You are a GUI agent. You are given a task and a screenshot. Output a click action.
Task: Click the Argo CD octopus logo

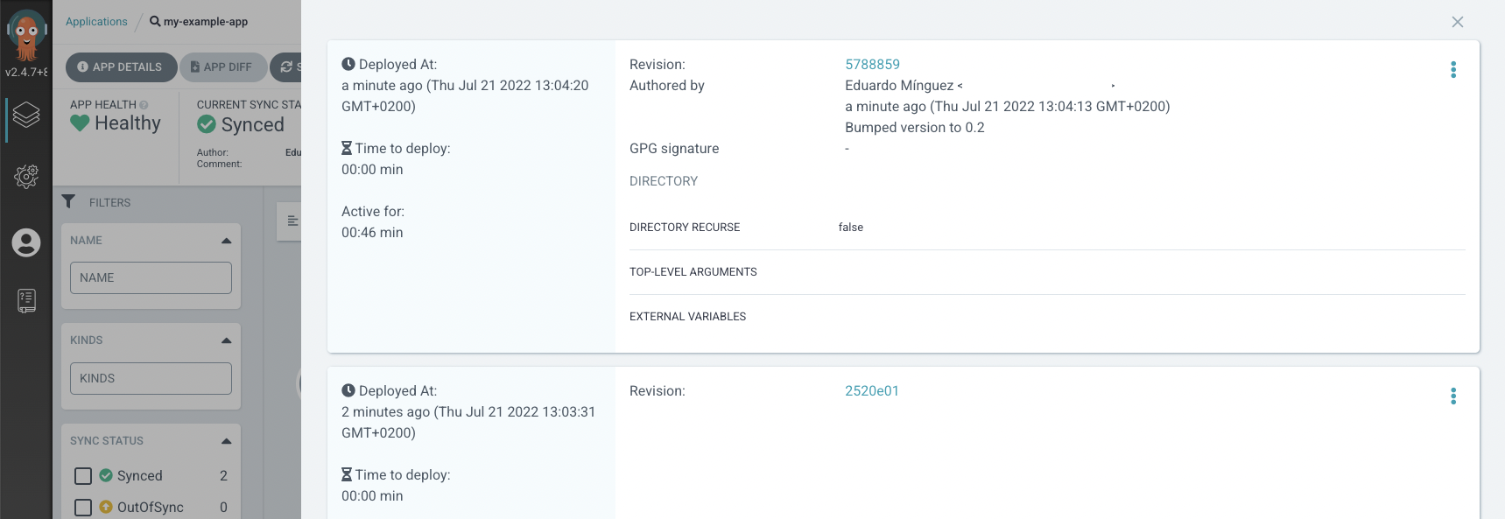26,32
